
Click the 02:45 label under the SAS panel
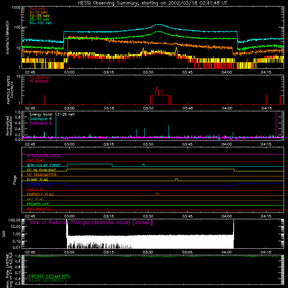pyautogui.click(x=30, y=252)
